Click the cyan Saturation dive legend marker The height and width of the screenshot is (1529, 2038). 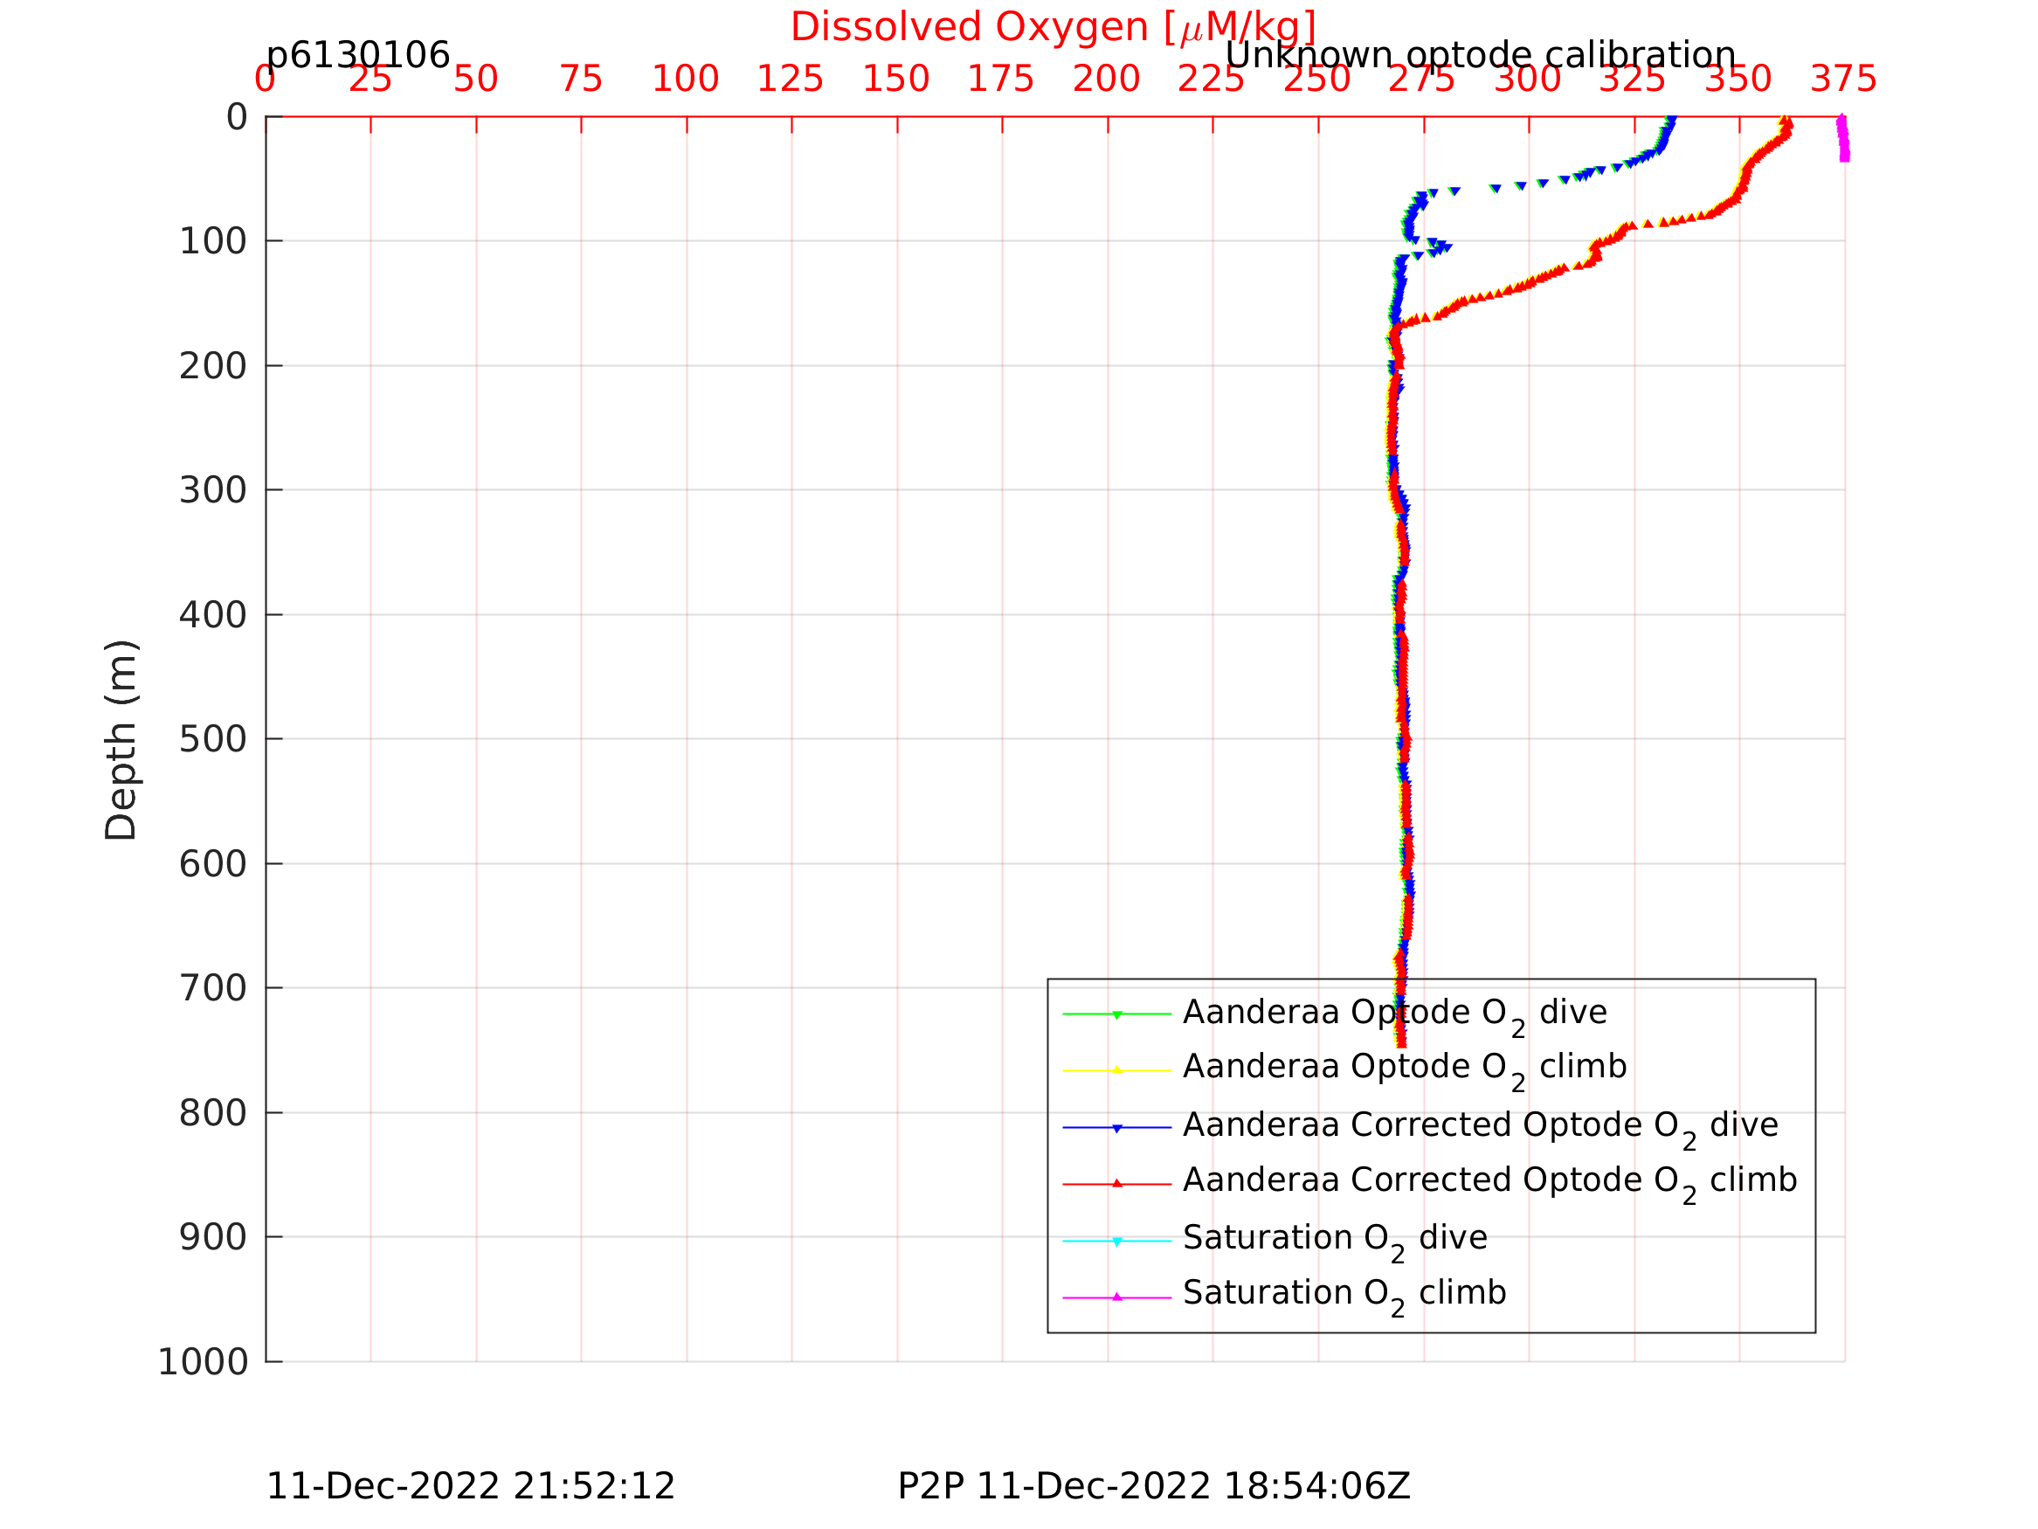[x=1116, y=1241]
